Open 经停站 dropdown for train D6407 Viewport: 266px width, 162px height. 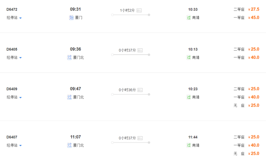click(x=14, y=145)
